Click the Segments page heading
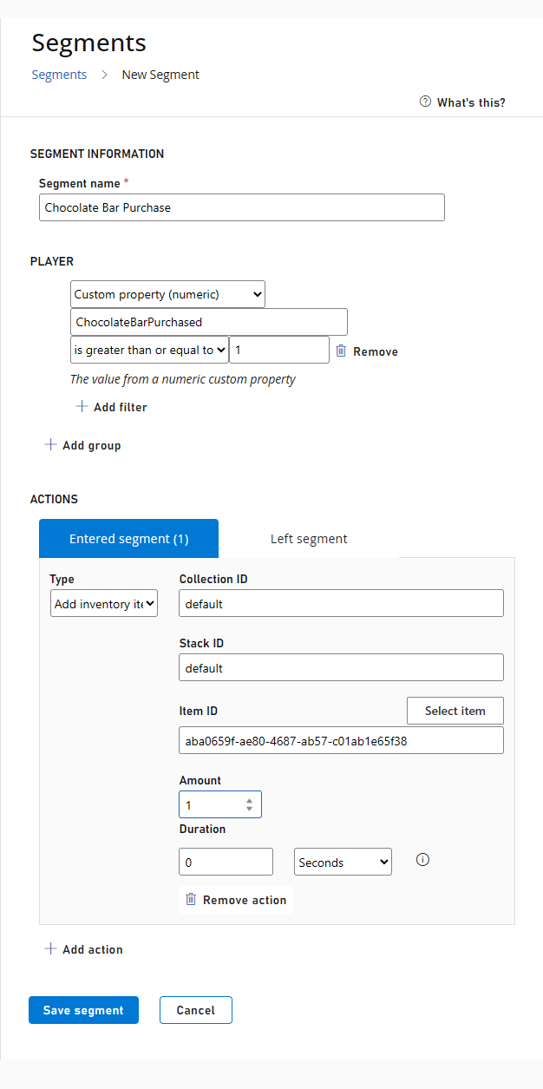This screenshot has height=1089, width=543. (x=89, y=43)
